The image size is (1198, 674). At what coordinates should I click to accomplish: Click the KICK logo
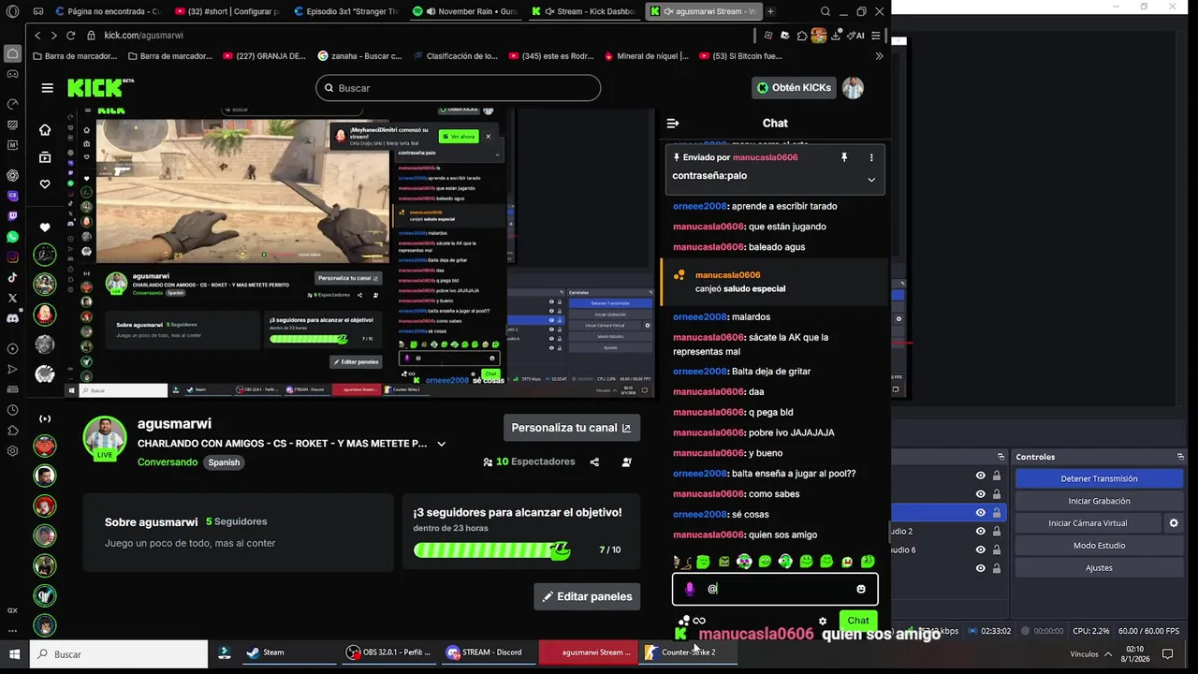(x=100, y=88)
